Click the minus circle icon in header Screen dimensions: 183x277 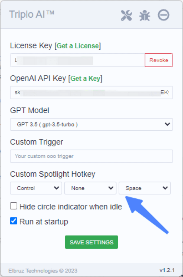pos(164,15)
